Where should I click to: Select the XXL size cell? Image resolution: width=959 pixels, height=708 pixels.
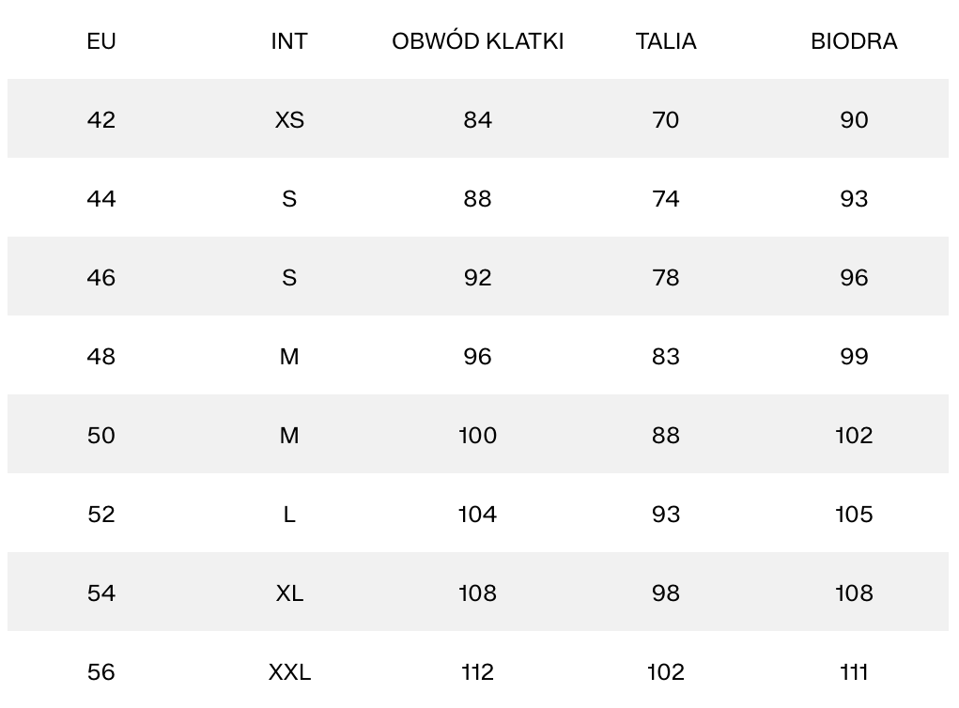click(x=289, y=672)
